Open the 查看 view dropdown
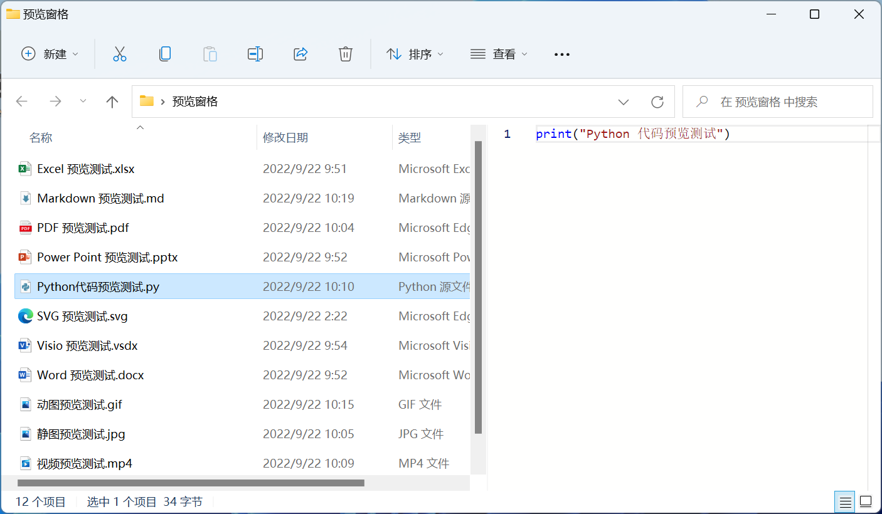This screenshot has height=514, width=882. (499, 54)
